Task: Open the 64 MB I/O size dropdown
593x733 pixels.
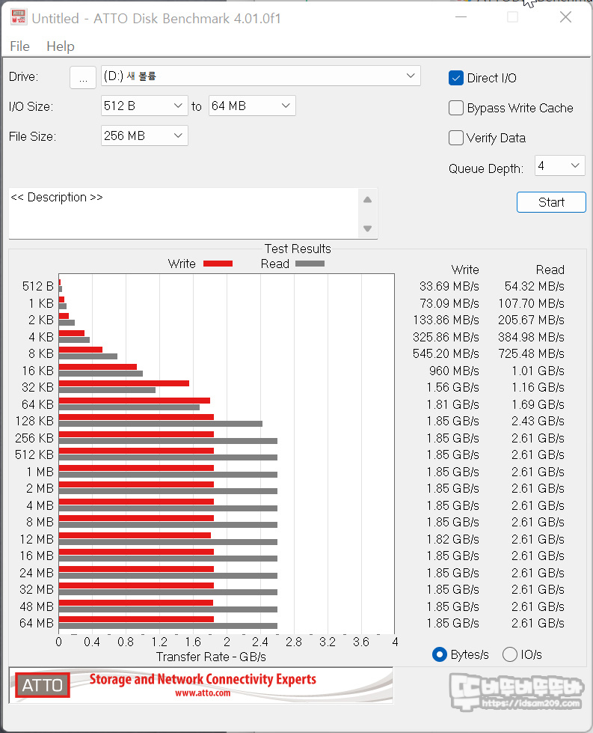Action: click(252, 106)
